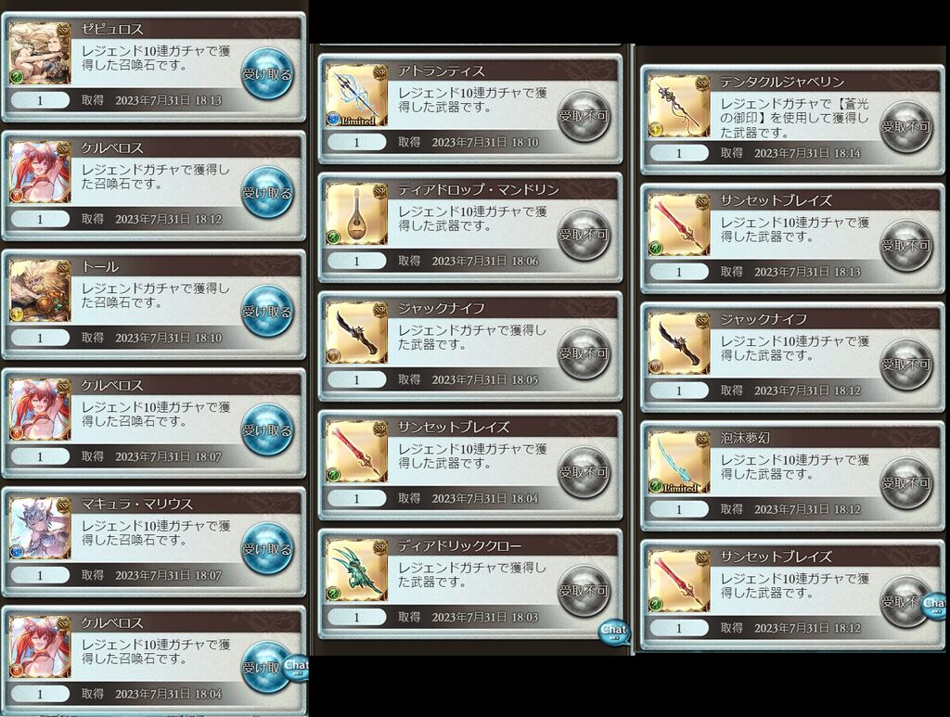Viewport: 950px width, 717px height.
Task: Click the quantity field of the ゼピュロス entry
Action: click(40, 100)
